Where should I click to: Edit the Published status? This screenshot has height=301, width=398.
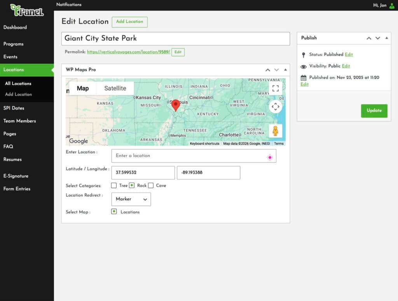pos(349,55)
